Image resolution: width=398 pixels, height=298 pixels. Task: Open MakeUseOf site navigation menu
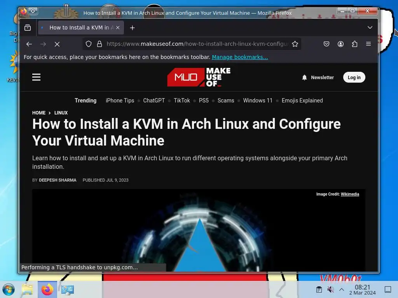[36, 77]
